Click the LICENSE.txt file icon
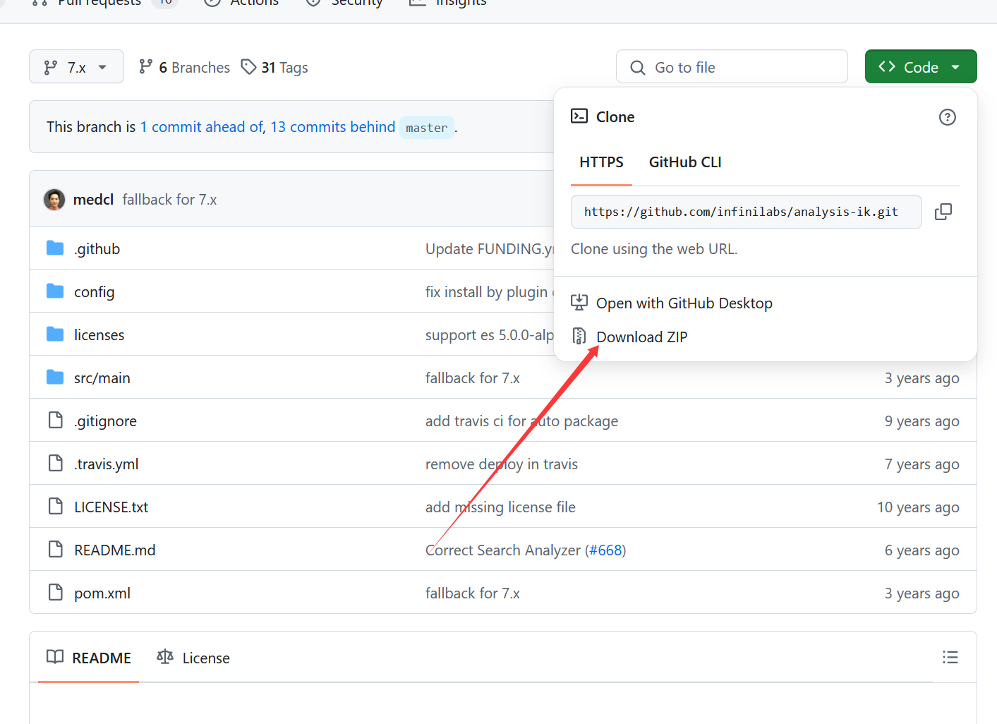The image size is (997, 724). coord(56,507)
